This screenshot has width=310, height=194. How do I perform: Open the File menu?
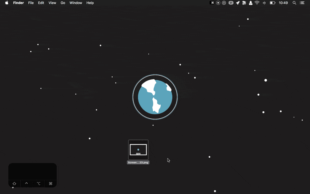[x=31, y=3]
